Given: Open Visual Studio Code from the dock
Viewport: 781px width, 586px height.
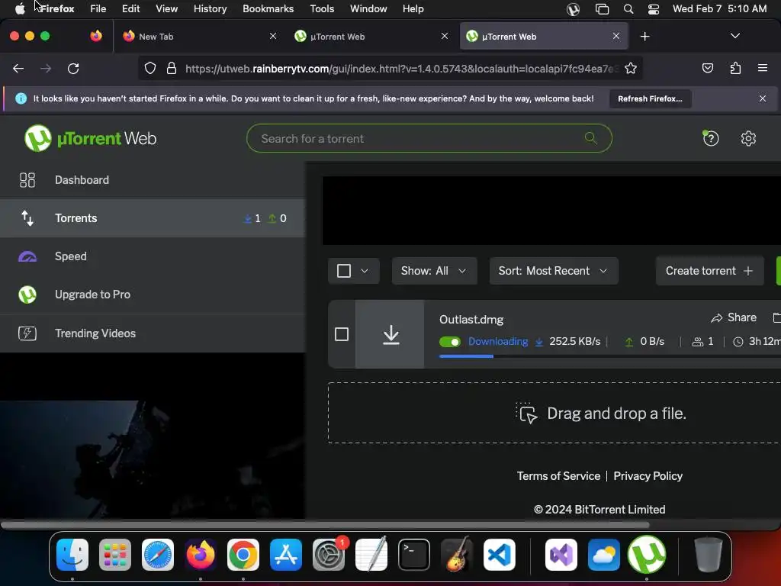Looking at the screenshot, I should 499,555.
